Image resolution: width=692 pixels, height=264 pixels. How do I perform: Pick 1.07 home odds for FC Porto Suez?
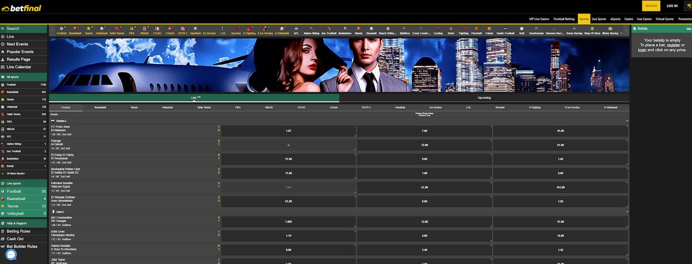[x=288, y=131]
